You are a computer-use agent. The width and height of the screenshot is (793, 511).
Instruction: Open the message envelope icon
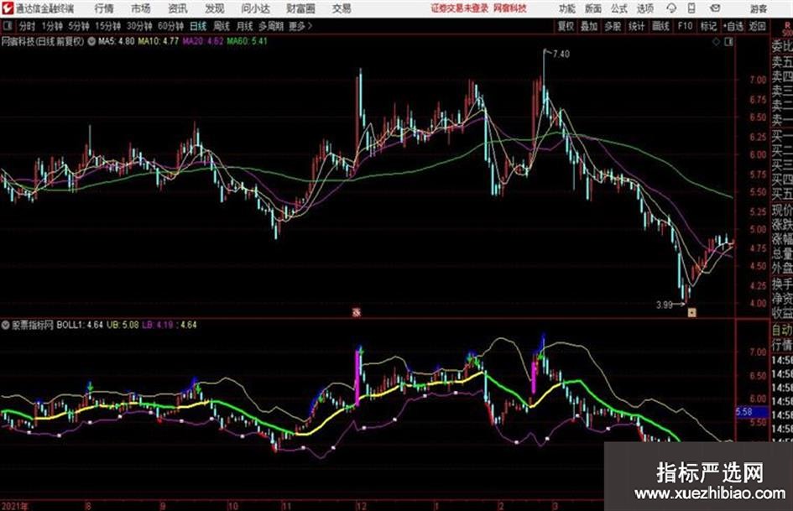pos(715,8)
